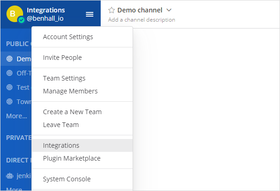This screenshot has width=280, height=191.
Task: Click PRIVATE channels section heading
Action: tap(19, 138)
